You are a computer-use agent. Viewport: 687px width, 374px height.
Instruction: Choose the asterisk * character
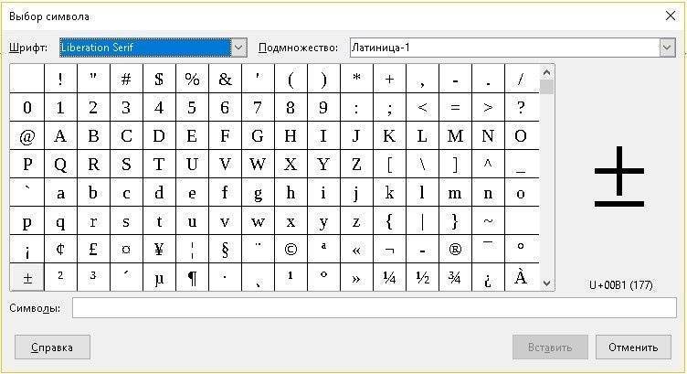[x=356, y=79]
